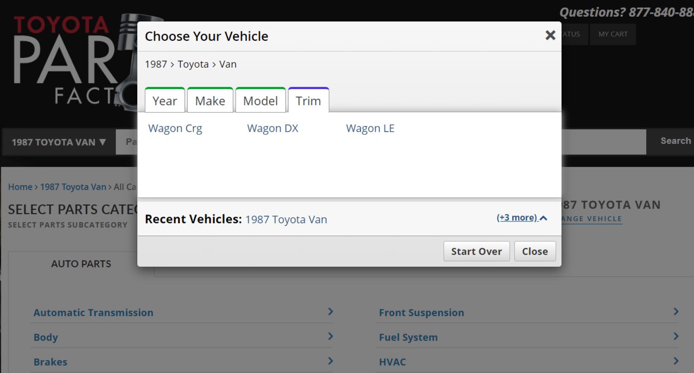Choose the Wagon Crg trim
The height and width of the screenshot is (373, 694).
coord(175,129)
